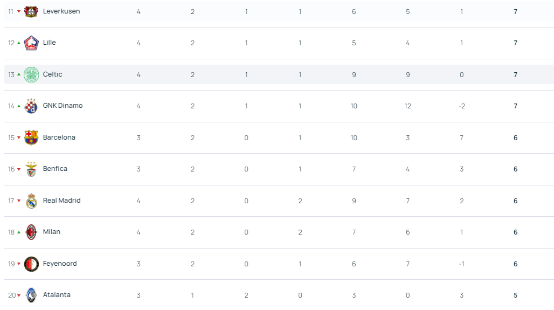Click the Real Madrid club crest
Screen dimensions: 554x310
tap(31, 201)
